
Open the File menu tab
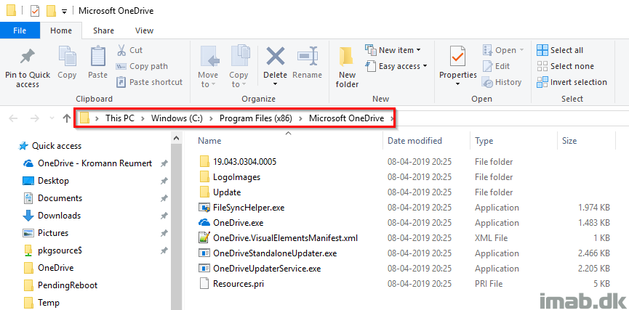pos(20,30)
